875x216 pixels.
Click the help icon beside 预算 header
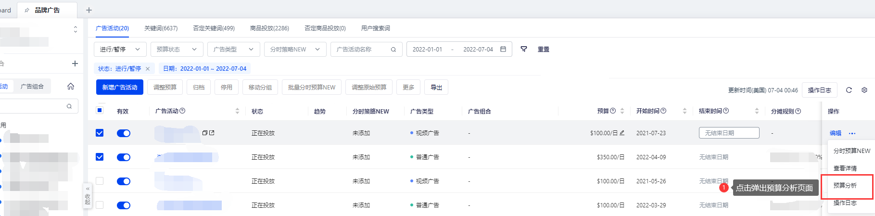tap(613, 111)
